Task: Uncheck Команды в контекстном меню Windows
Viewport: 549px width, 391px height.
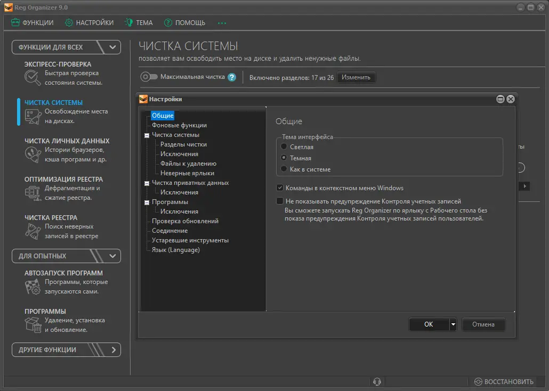Action: pos(280,188)
